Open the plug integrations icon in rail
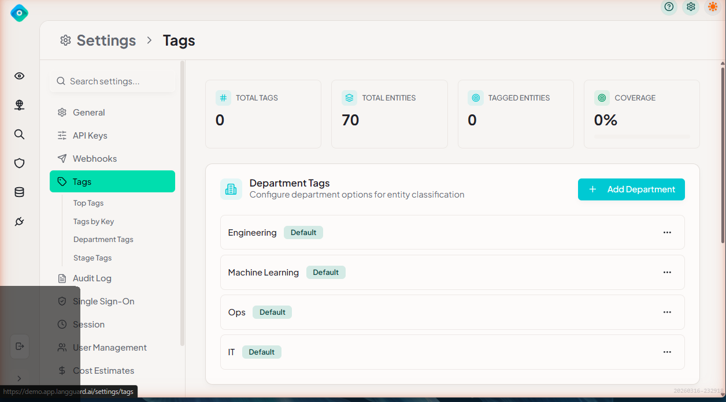This screenshot has height=402, width=726. (x=19, y=222)
